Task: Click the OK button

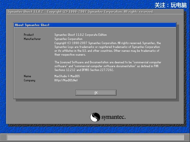Action: point(96,93)
